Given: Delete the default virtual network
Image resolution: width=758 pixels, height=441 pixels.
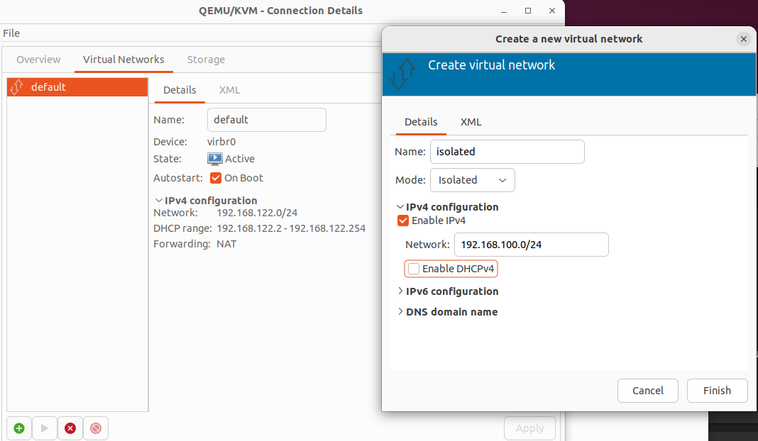Looking at the screenshot, I should (70, 428).
